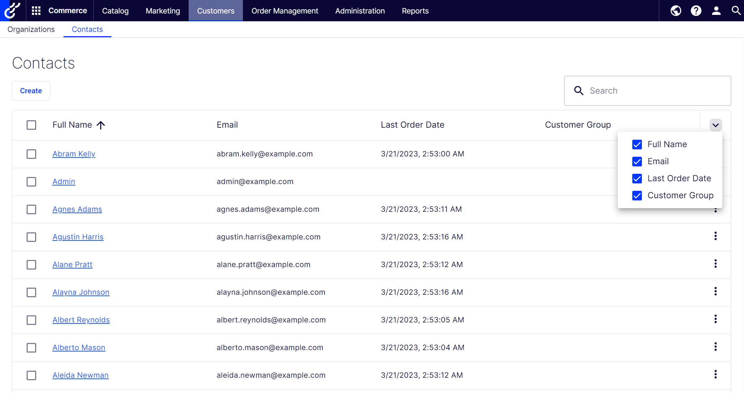Open the Alberto Mason contact link

point(79,348)
